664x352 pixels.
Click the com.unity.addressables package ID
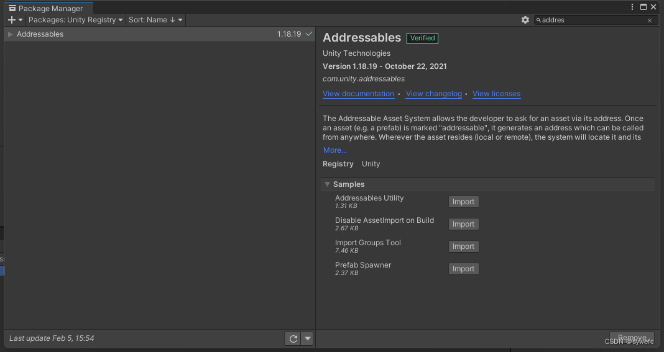(x=364, y=79)
